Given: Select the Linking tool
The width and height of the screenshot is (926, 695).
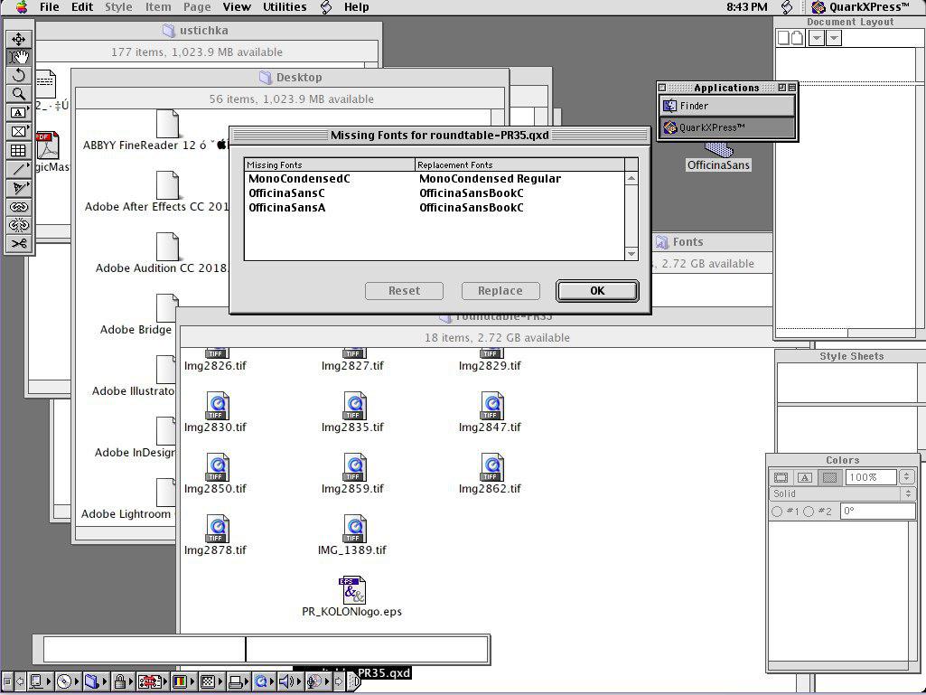Looking at the screenshot, I should [19, 207].
